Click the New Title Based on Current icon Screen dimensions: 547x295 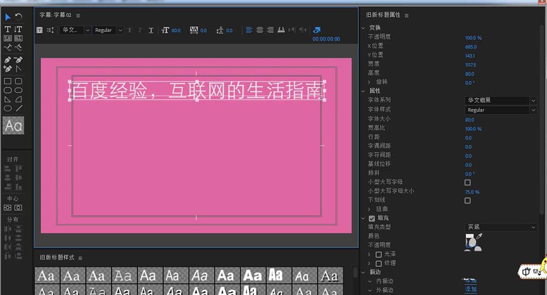point(39,30)
